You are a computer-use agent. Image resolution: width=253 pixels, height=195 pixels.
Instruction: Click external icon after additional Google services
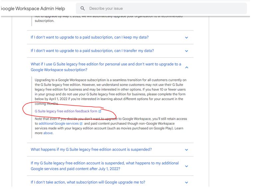[81, 124]
